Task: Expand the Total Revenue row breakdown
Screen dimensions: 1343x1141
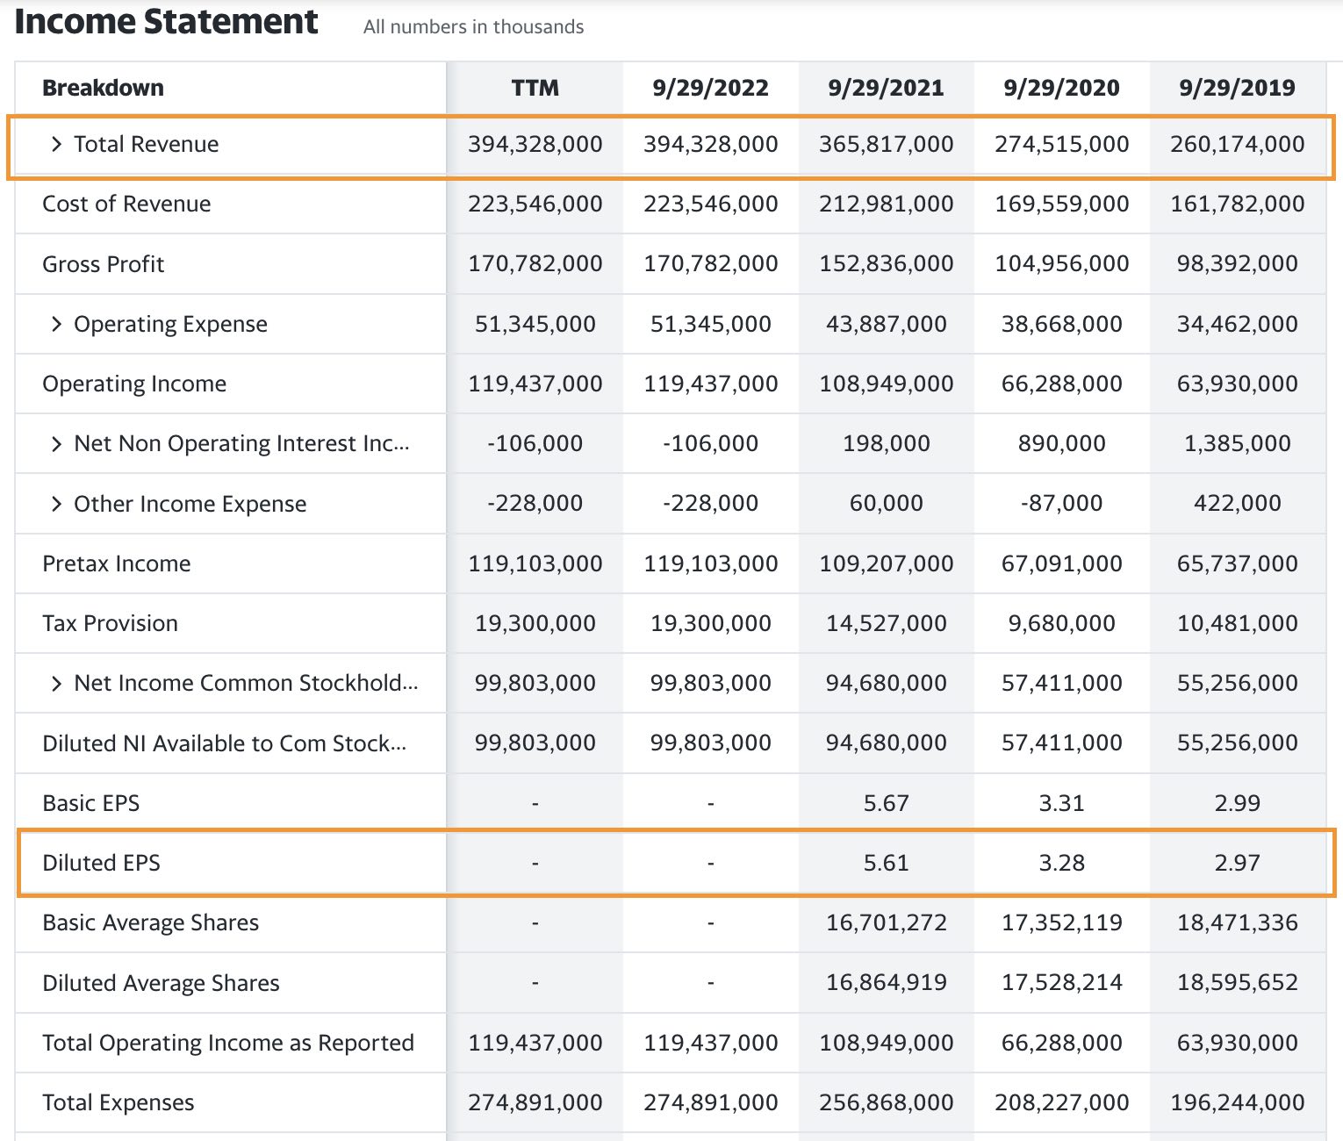Action: (56, 144)
